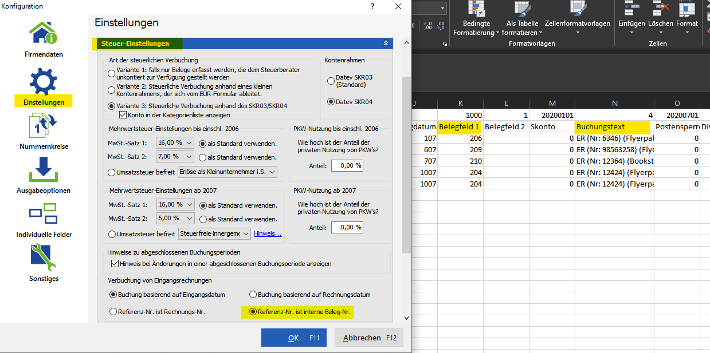Select Excel column header M
Screen dimensions: 710x353
point(552,103)
